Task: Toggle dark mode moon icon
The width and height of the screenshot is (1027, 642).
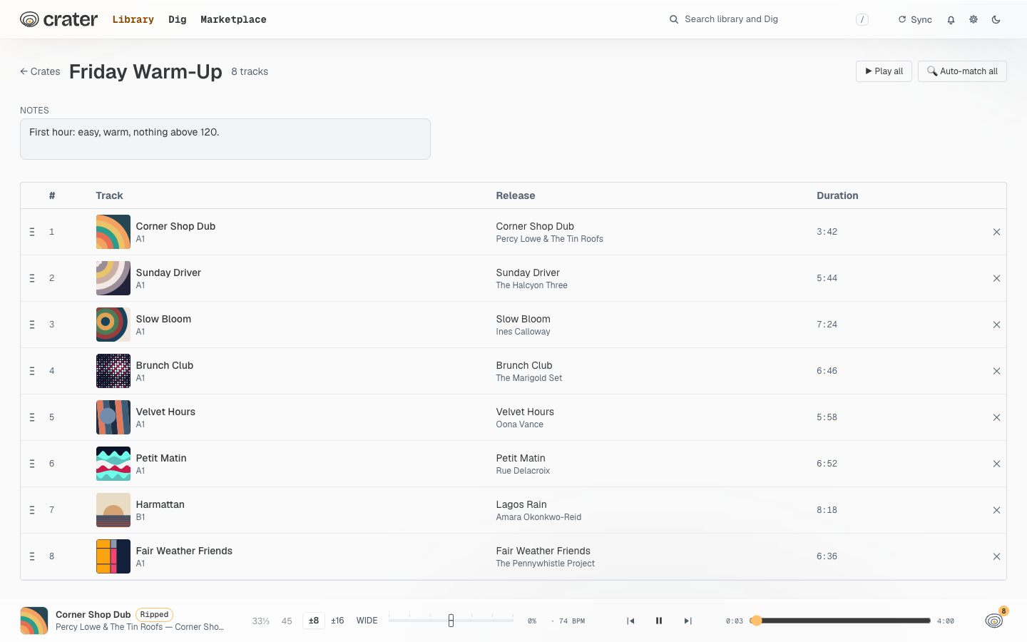Action: point(996,20)
